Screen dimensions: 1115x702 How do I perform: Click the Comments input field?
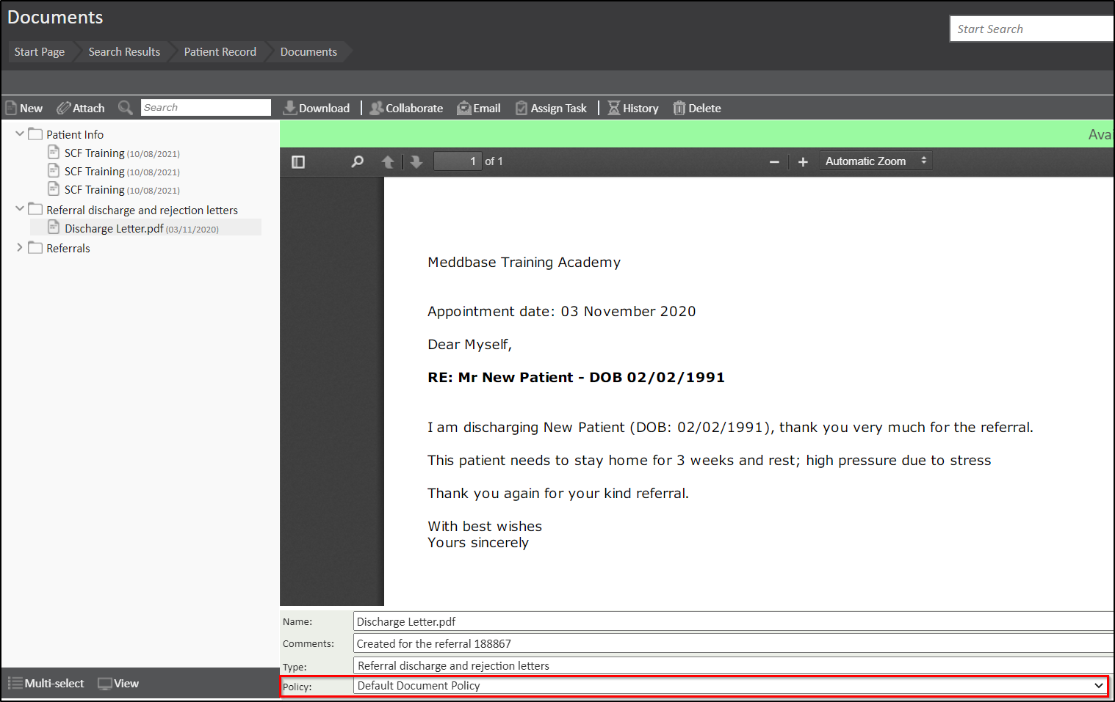tap(732, 643)
